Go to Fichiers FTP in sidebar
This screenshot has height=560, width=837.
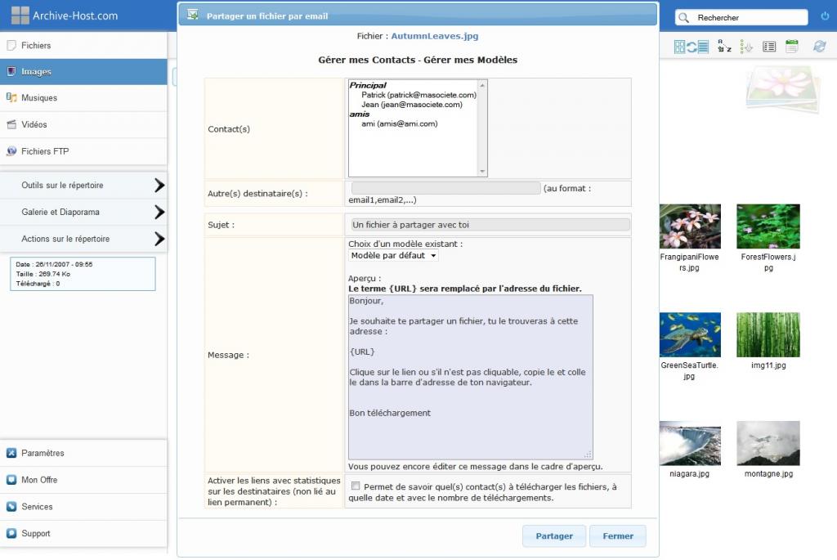coord(45,151)
